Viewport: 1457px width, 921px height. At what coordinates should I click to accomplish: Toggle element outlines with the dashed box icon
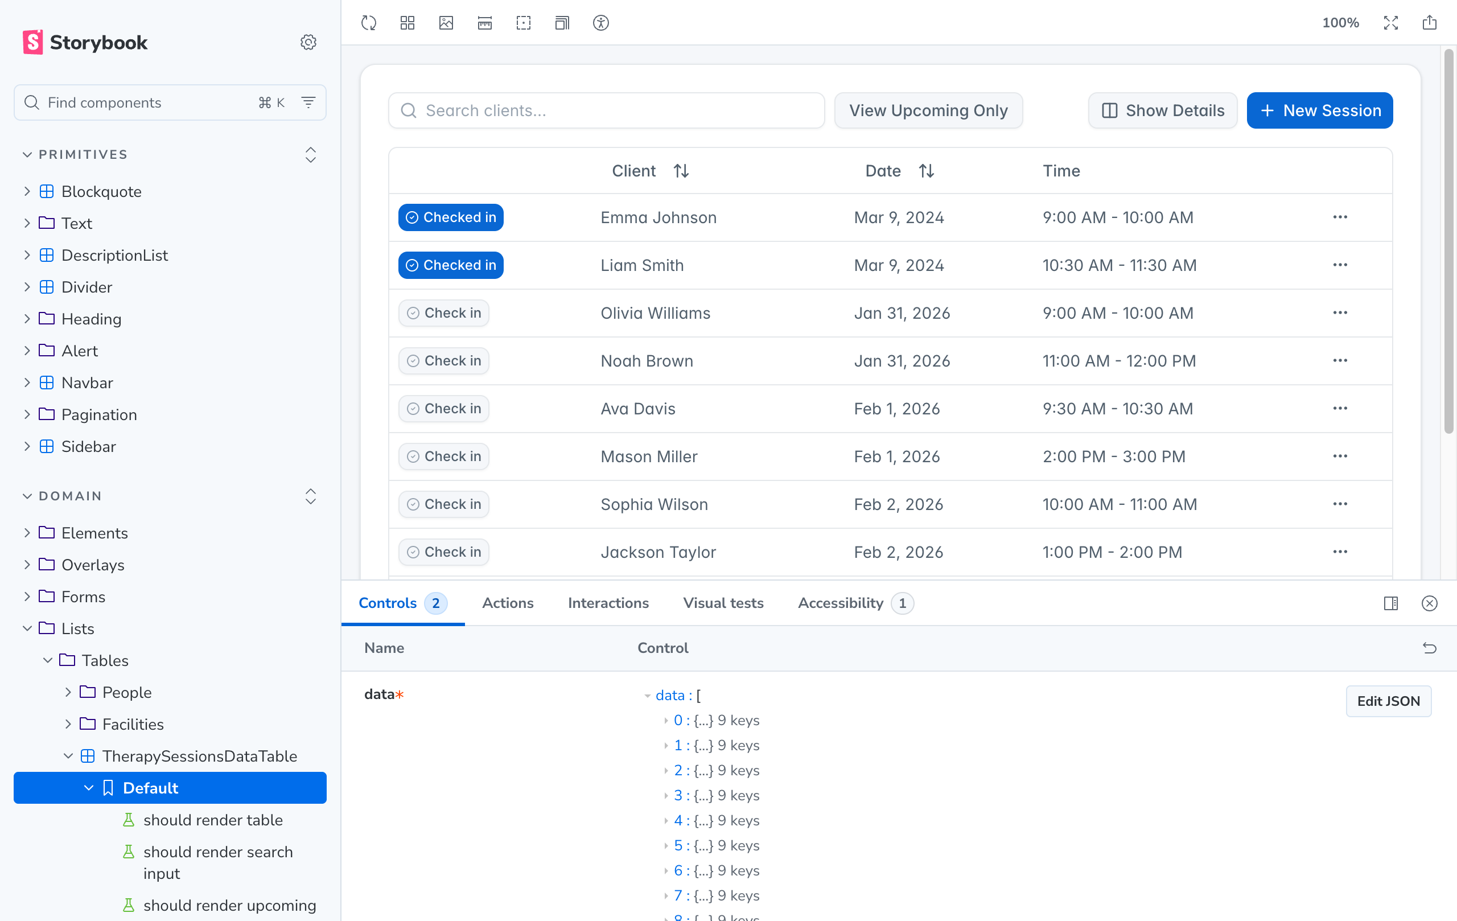[x=524, y=23]
